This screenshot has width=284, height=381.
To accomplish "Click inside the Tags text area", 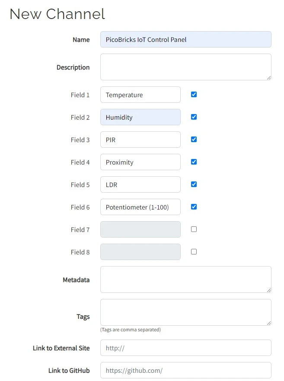I will point(186,312).
